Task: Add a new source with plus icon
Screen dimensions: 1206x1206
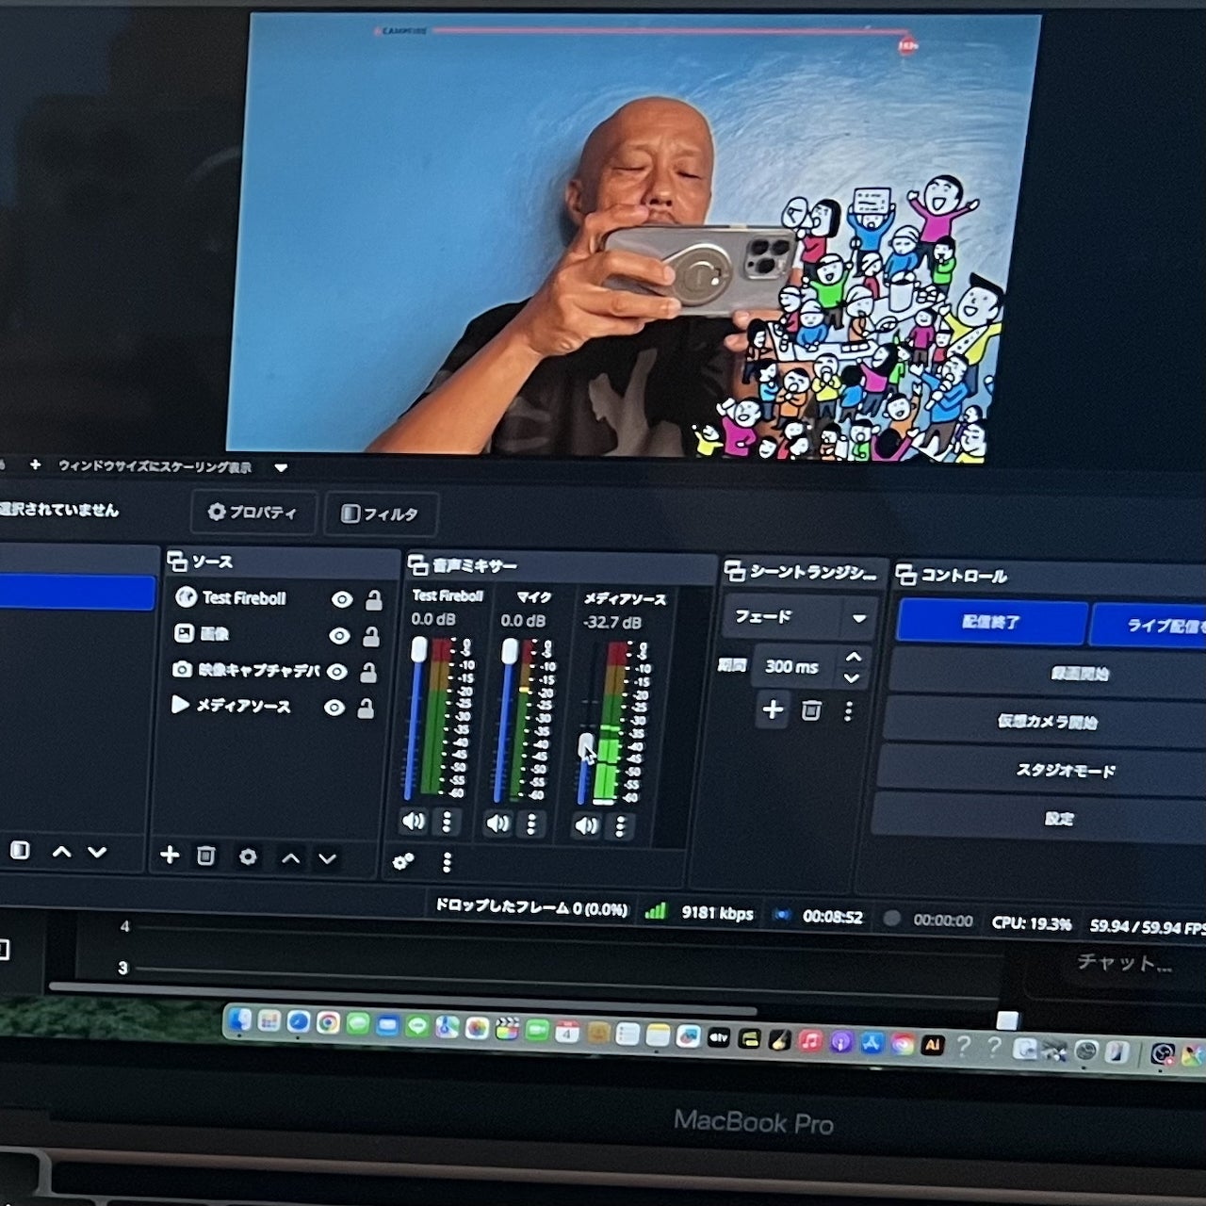Action: (170, 855)
